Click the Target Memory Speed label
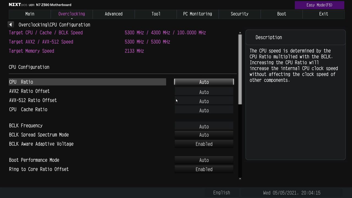This screenshot has height=198, width=352. pyautogui.click(x=31, y=51)
